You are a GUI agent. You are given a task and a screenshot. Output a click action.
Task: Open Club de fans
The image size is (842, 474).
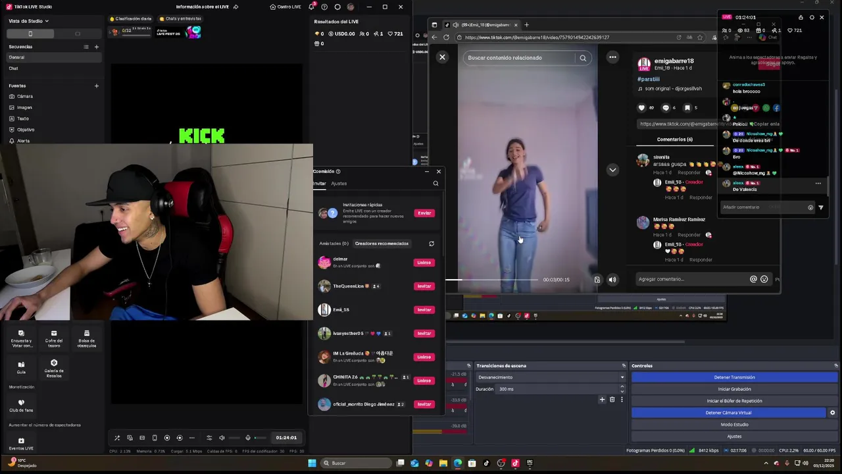pos(21,406)
